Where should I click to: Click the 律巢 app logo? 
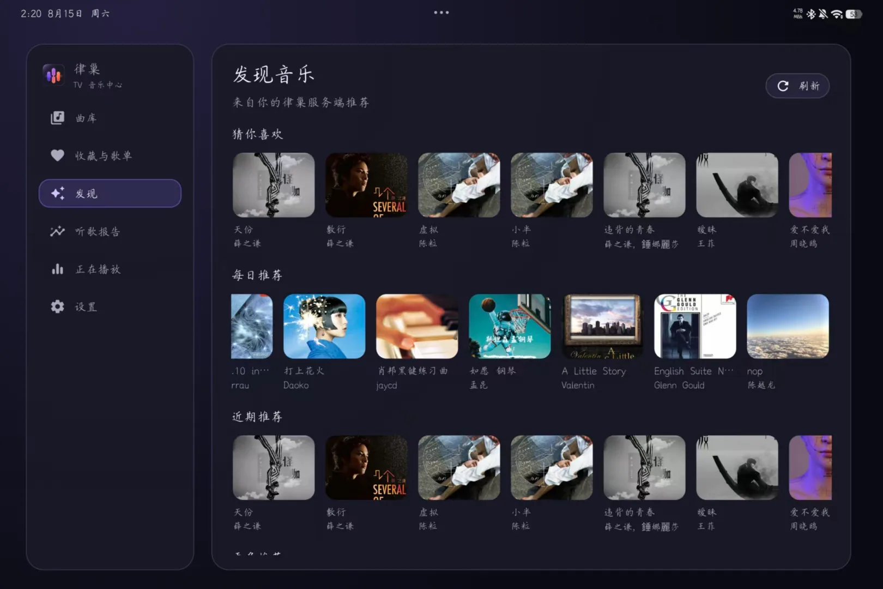[x=53, y=75]
